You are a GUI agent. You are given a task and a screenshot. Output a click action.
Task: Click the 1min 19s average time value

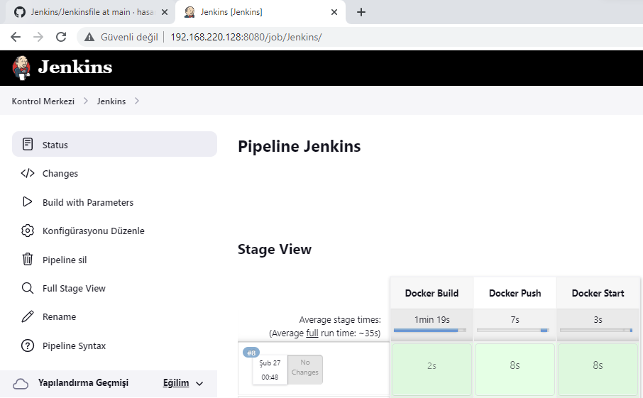point(432,320)
